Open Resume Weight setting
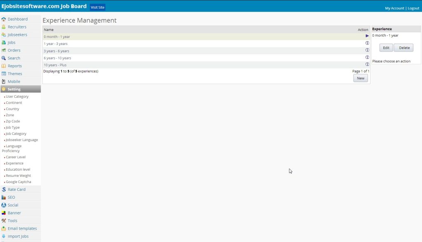 [x=18, y=176]
